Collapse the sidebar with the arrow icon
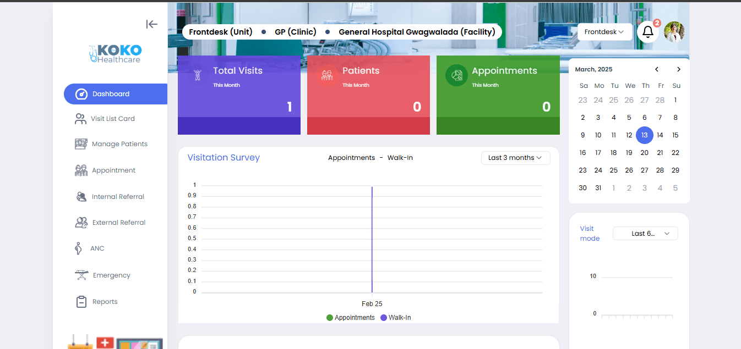 [152, 24]
